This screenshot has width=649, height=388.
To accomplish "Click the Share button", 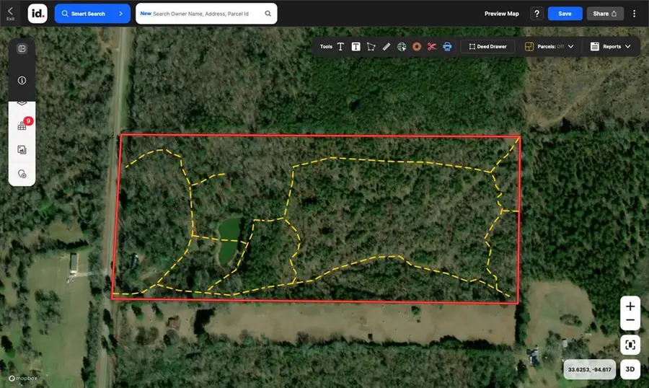I will 605,14.
